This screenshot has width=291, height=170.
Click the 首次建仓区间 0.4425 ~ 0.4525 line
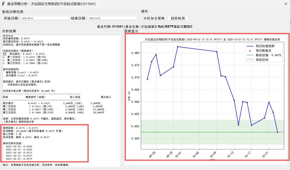[x=23, y=42]
